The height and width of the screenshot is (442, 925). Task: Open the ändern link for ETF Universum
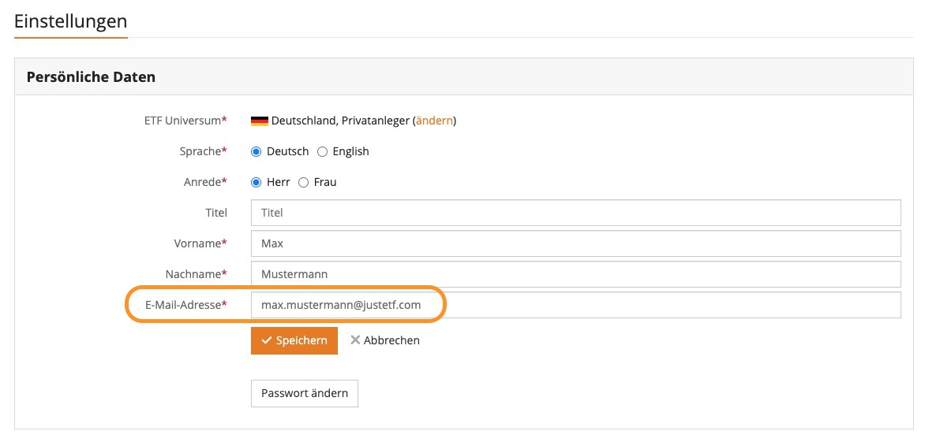[x=434, y=121]
